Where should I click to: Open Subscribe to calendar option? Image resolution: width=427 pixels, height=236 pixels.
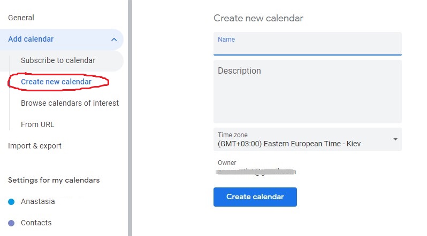coord(58,60)
